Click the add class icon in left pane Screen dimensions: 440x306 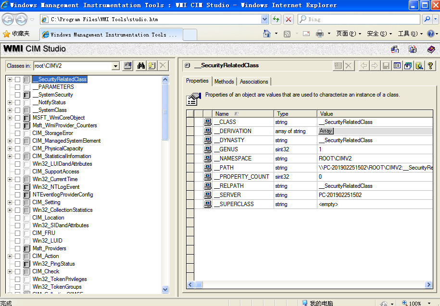[152, 66]
